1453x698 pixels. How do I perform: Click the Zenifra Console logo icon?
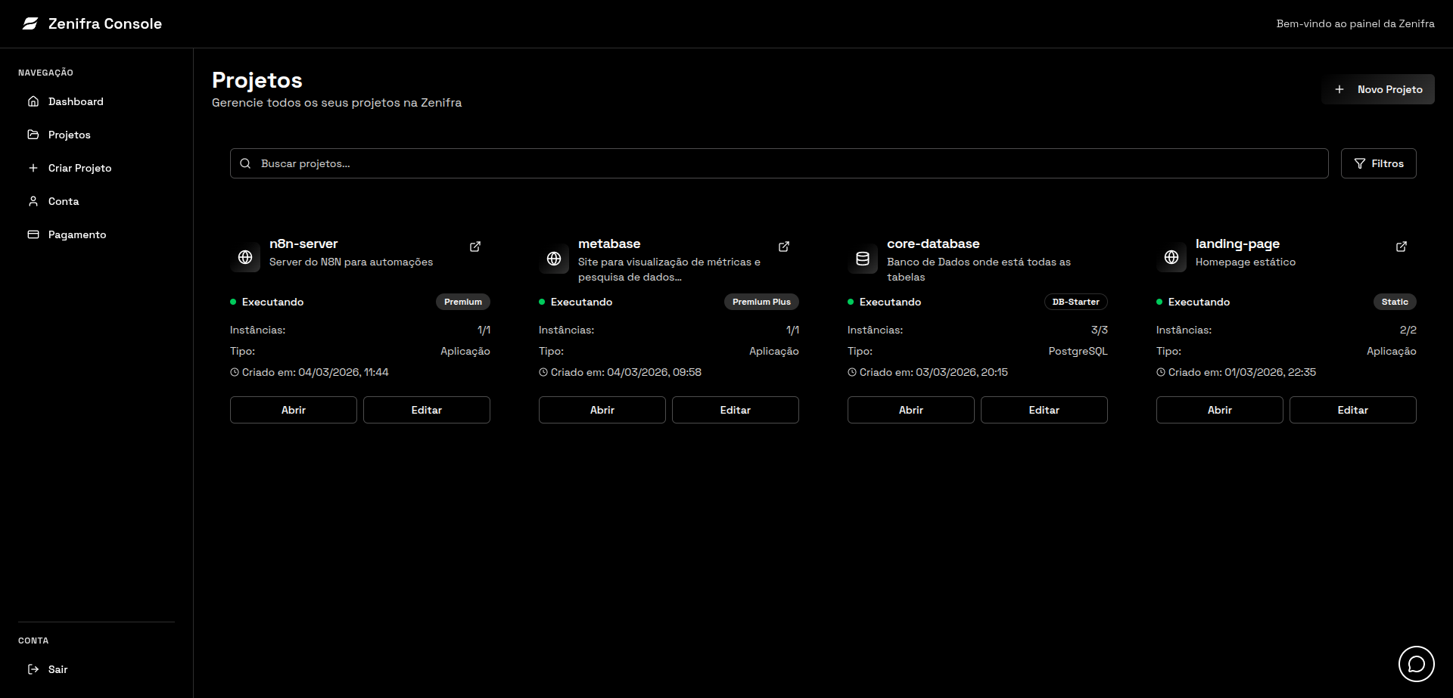(30, 23)
